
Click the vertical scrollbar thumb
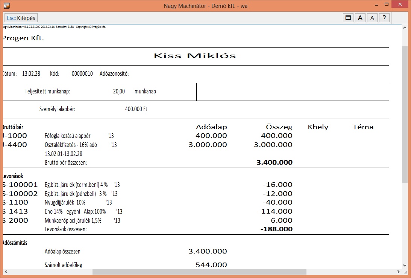[405, 113]
